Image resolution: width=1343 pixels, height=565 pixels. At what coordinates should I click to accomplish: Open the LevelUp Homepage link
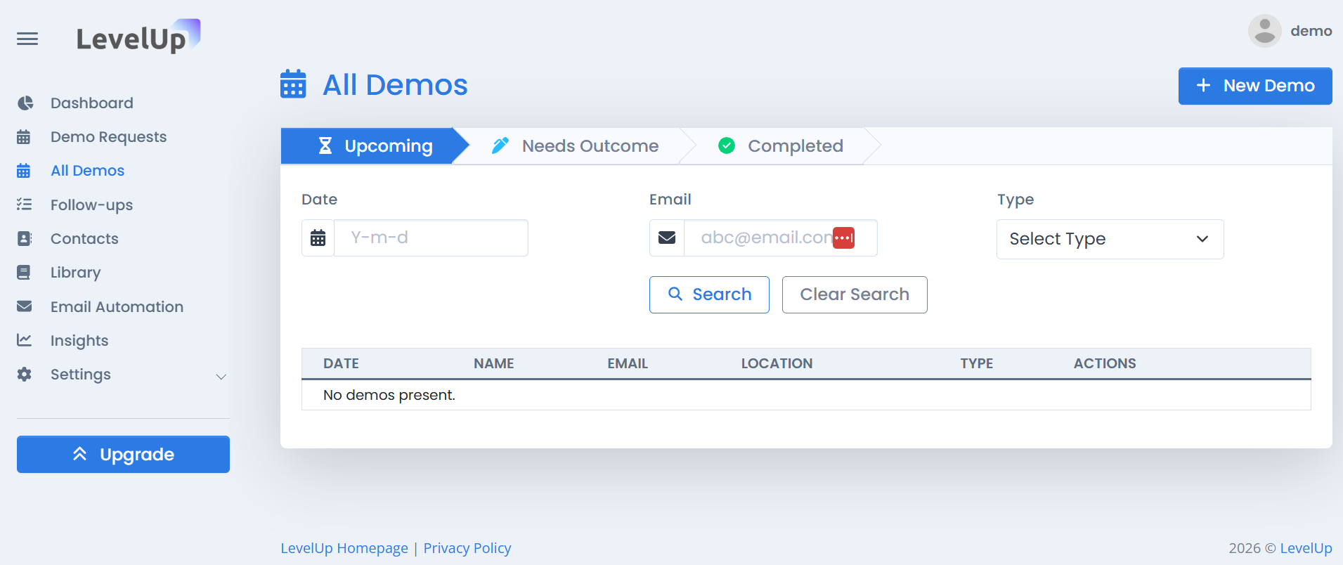(x=344, y=548)
